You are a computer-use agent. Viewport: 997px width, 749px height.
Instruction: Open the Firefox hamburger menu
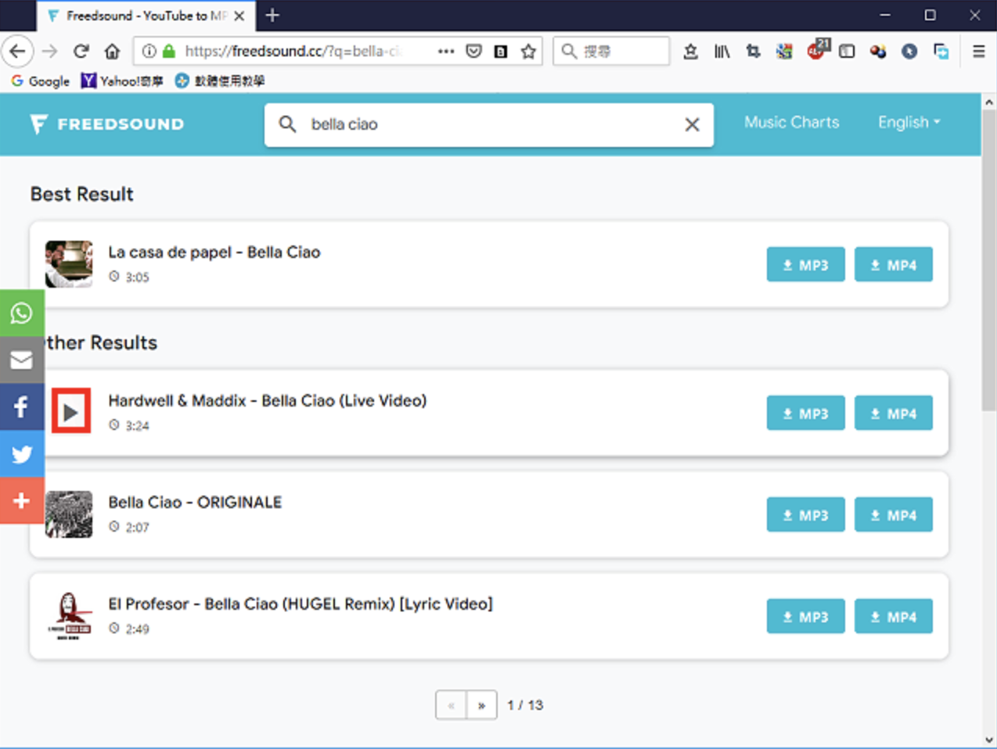tap(978, 52)
